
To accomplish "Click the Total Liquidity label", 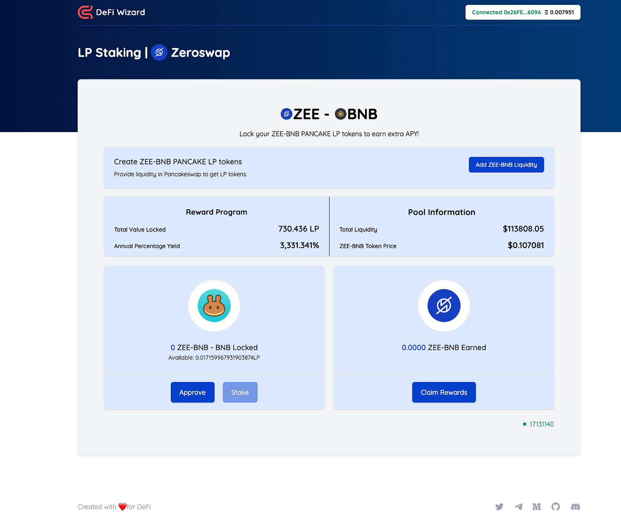I will [358, 230].
